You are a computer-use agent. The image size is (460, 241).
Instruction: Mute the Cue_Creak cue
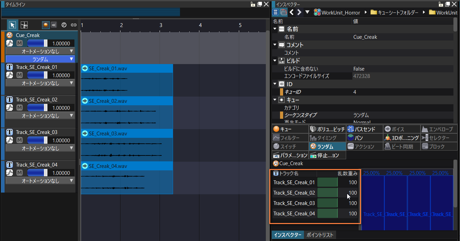[x=20, y=43]
